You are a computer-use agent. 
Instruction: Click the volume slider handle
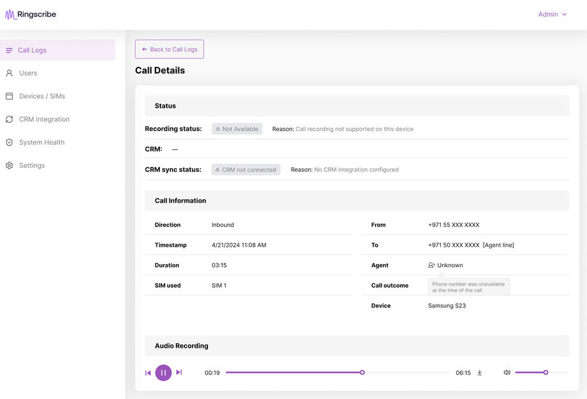click(x=546, y=372)
